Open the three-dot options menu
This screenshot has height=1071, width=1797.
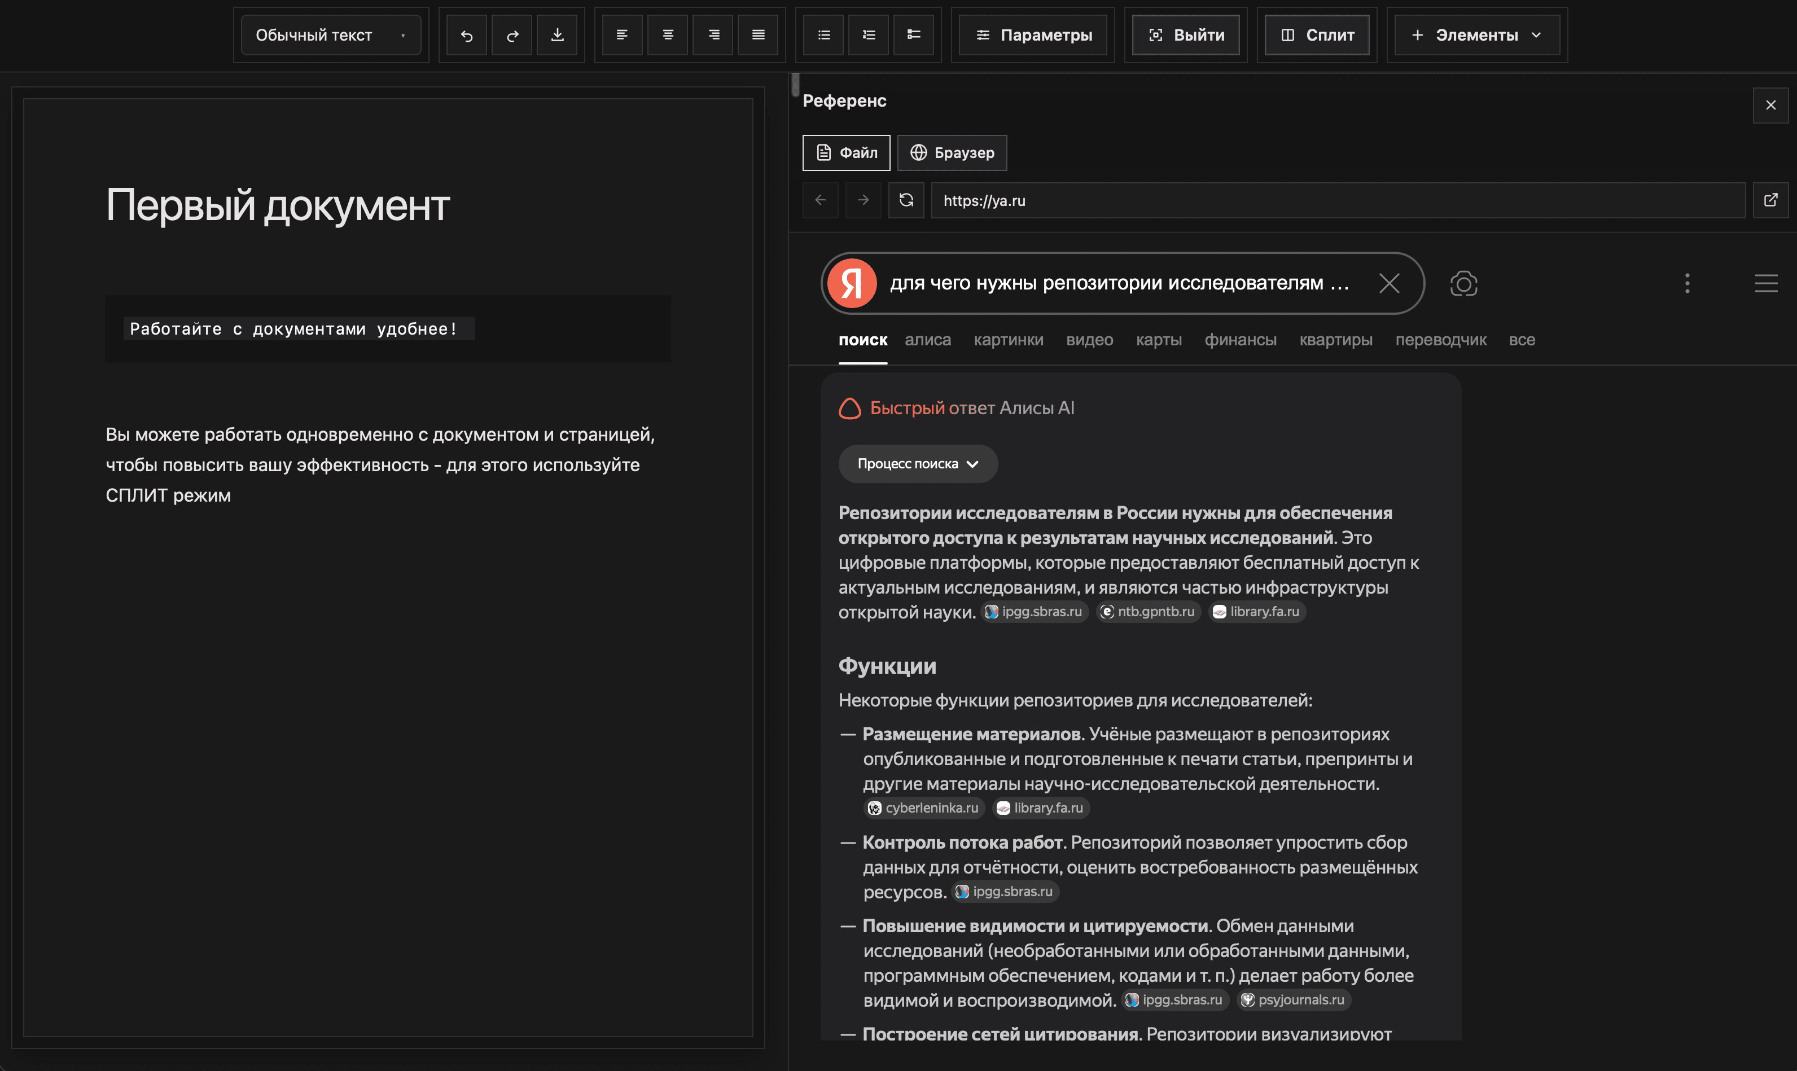(1688, 283)
